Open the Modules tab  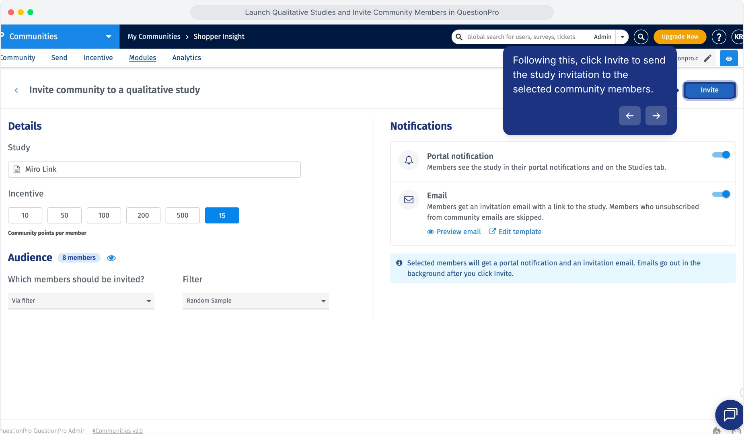[142, 58]
